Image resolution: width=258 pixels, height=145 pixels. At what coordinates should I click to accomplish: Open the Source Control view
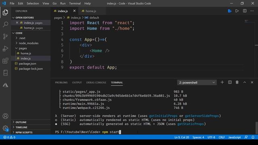(5, 36)
